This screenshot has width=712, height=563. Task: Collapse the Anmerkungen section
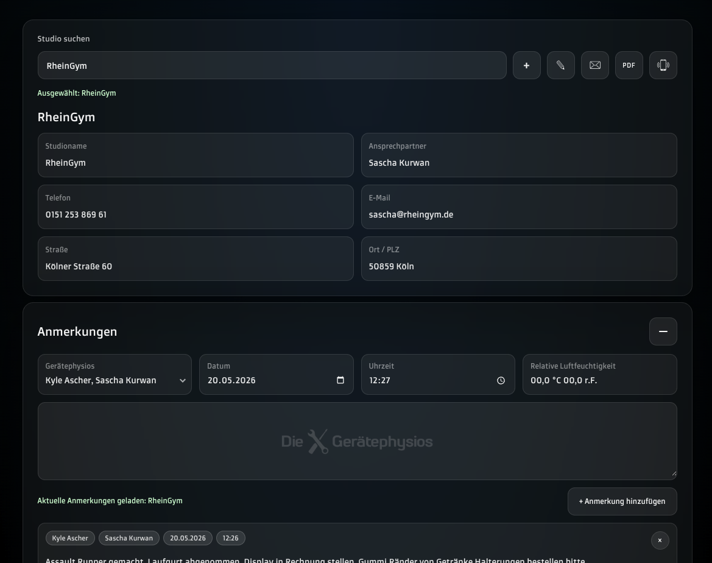coord(663,331)
